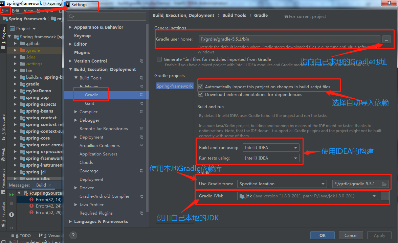Browse Gradle user home with ... button

click(x=386, y=40)
